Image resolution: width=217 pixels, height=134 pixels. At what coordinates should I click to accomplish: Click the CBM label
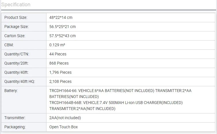(x=9, y=45)
